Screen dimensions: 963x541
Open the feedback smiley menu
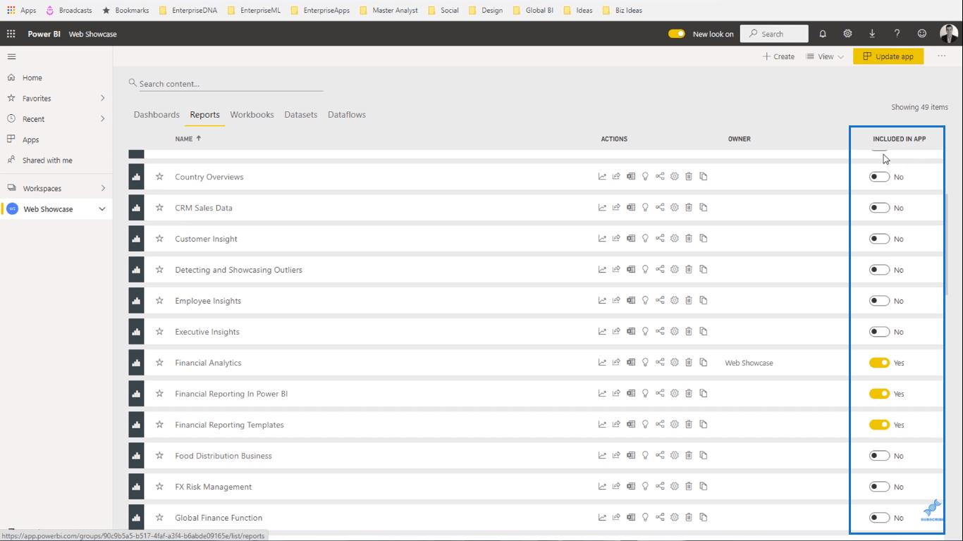click(922, 34)
